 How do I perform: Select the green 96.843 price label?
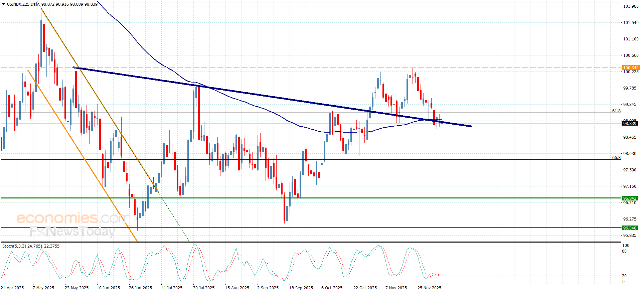[630, 198]
